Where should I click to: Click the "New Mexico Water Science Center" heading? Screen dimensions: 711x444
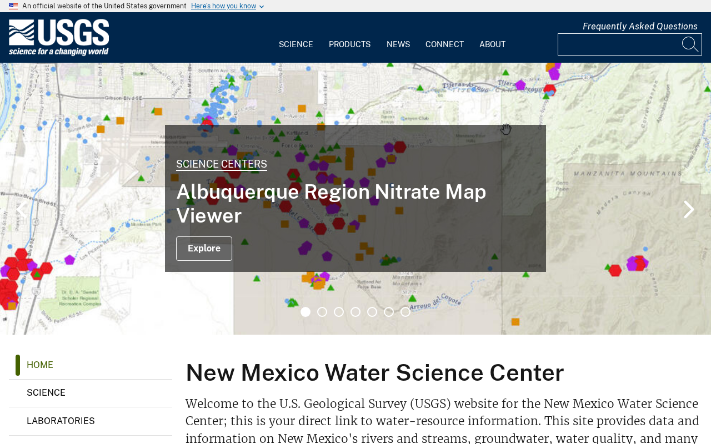pos(375,372)
